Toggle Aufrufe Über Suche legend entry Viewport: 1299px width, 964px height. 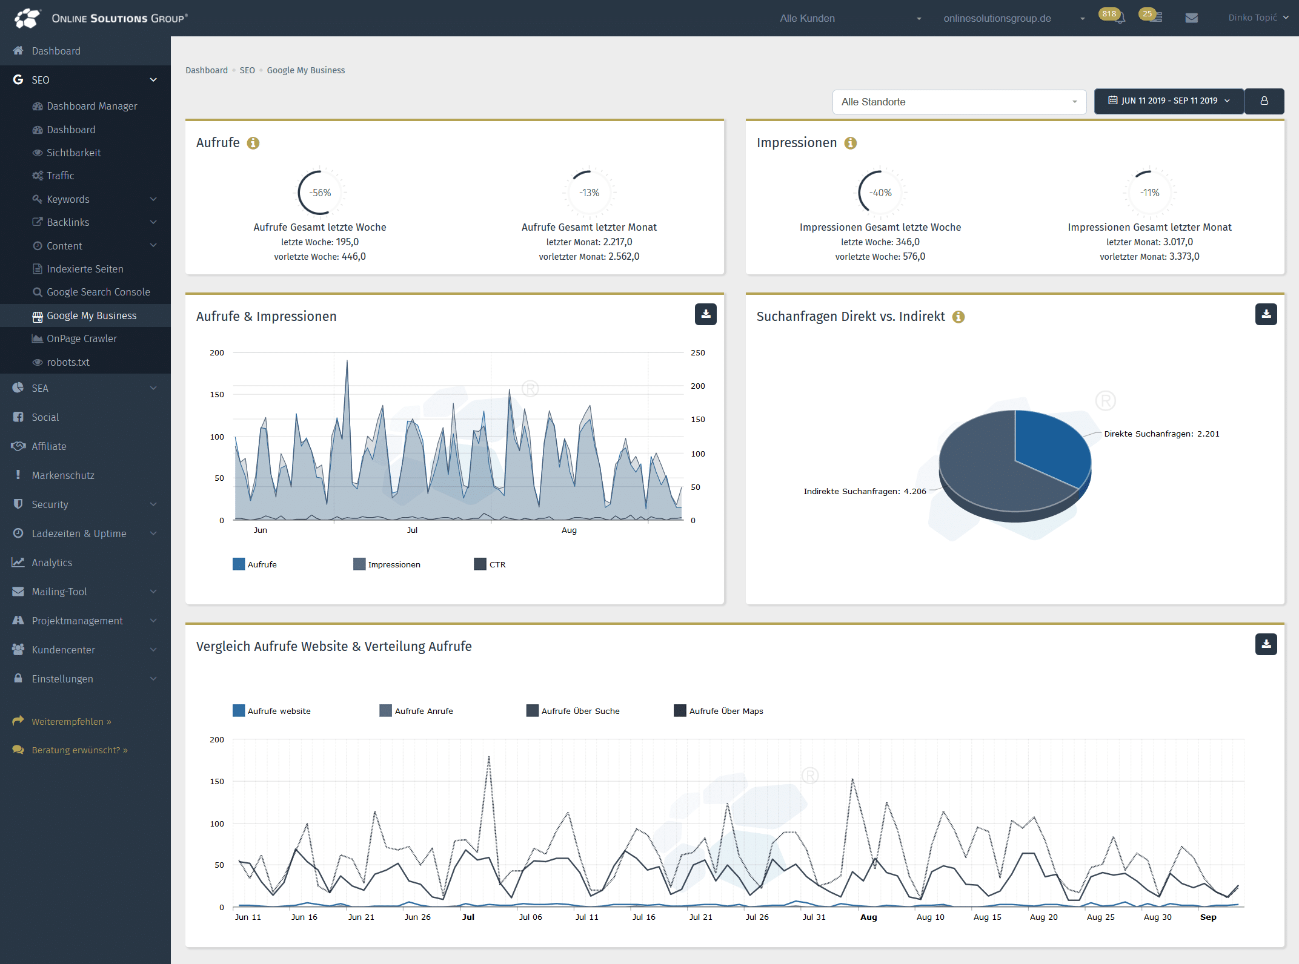click(573, 711)
